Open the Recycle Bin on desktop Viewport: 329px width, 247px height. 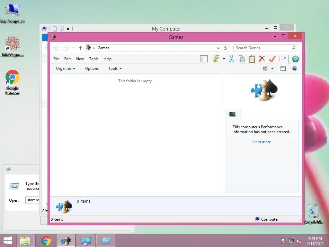pyautogui.click(x=313, y=214)
